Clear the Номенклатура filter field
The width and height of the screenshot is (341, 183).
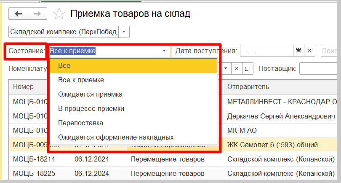click(x=237, y=68)
